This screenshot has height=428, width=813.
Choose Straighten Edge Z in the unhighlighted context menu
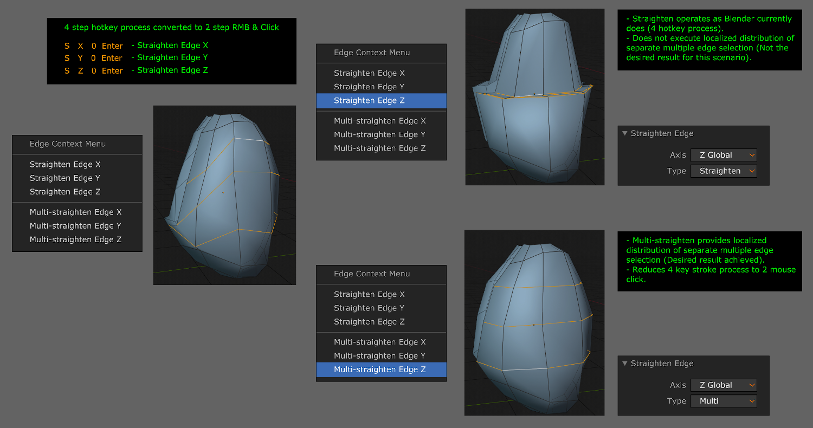point(77,191)
